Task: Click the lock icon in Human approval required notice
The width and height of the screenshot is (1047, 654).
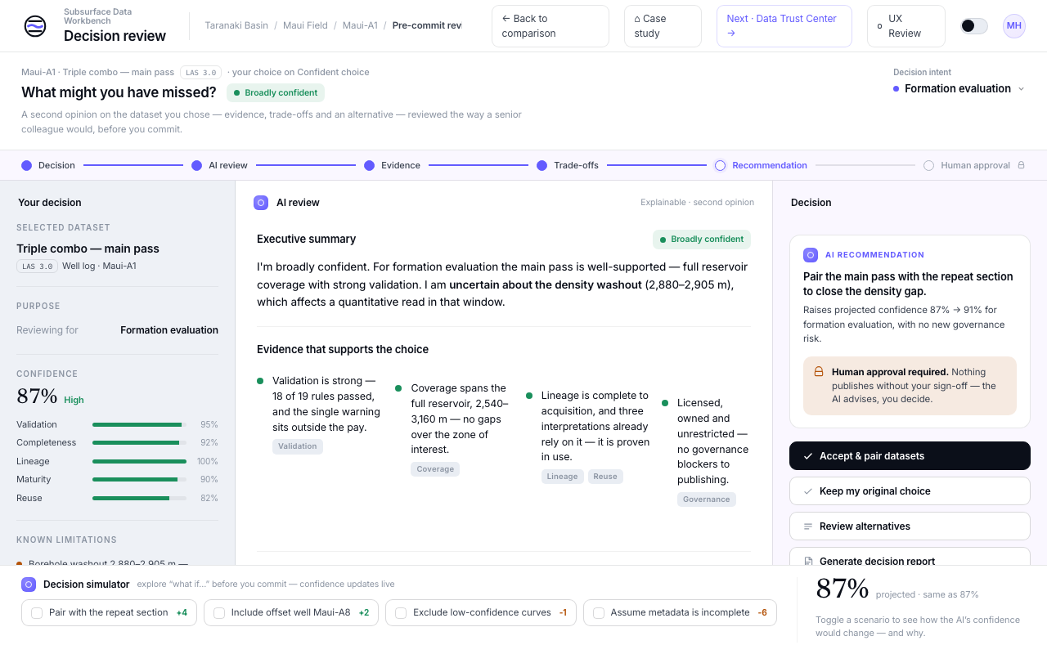Action: (x=819, y=372)
